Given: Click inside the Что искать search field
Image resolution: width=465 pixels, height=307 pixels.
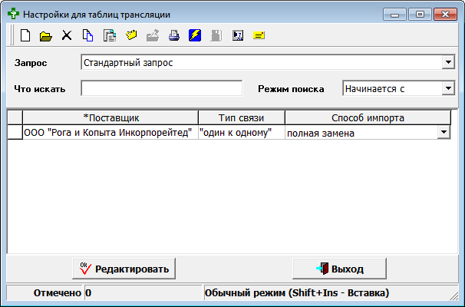Looking at the screenshot, I should [162, 88].
